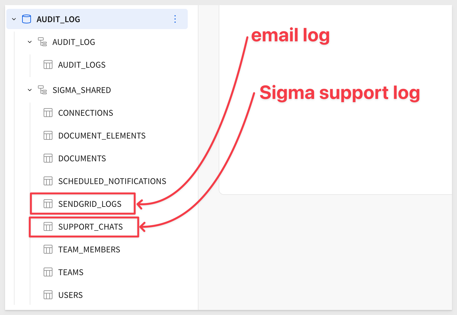Open the SCHEDULED_NOTIFICATIONS table
This screenshot has width=457, height=315.
112,181
